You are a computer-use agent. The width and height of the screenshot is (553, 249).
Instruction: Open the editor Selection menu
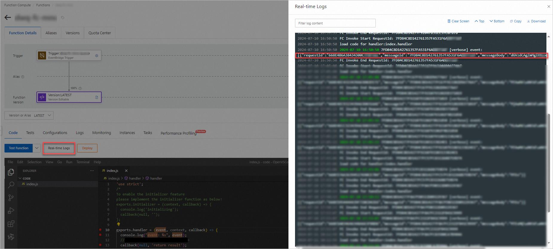[x=34, y=162]
